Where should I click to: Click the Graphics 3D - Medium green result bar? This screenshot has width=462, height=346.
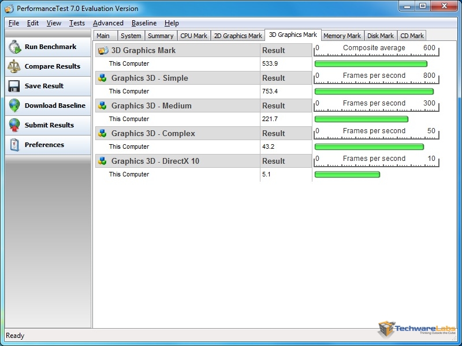(361, 119)
